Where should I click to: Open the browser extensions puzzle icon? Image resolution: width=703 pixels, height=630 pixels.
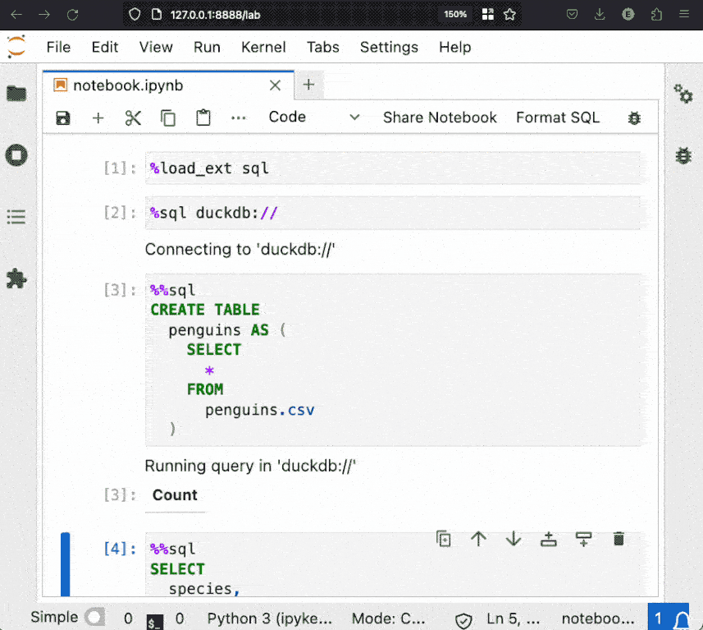point(656,15)
